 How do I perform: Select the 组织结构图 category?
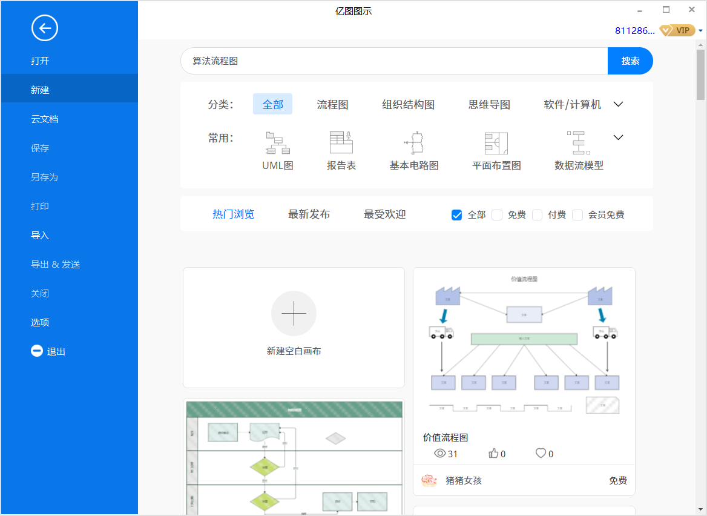click(408, 105)
